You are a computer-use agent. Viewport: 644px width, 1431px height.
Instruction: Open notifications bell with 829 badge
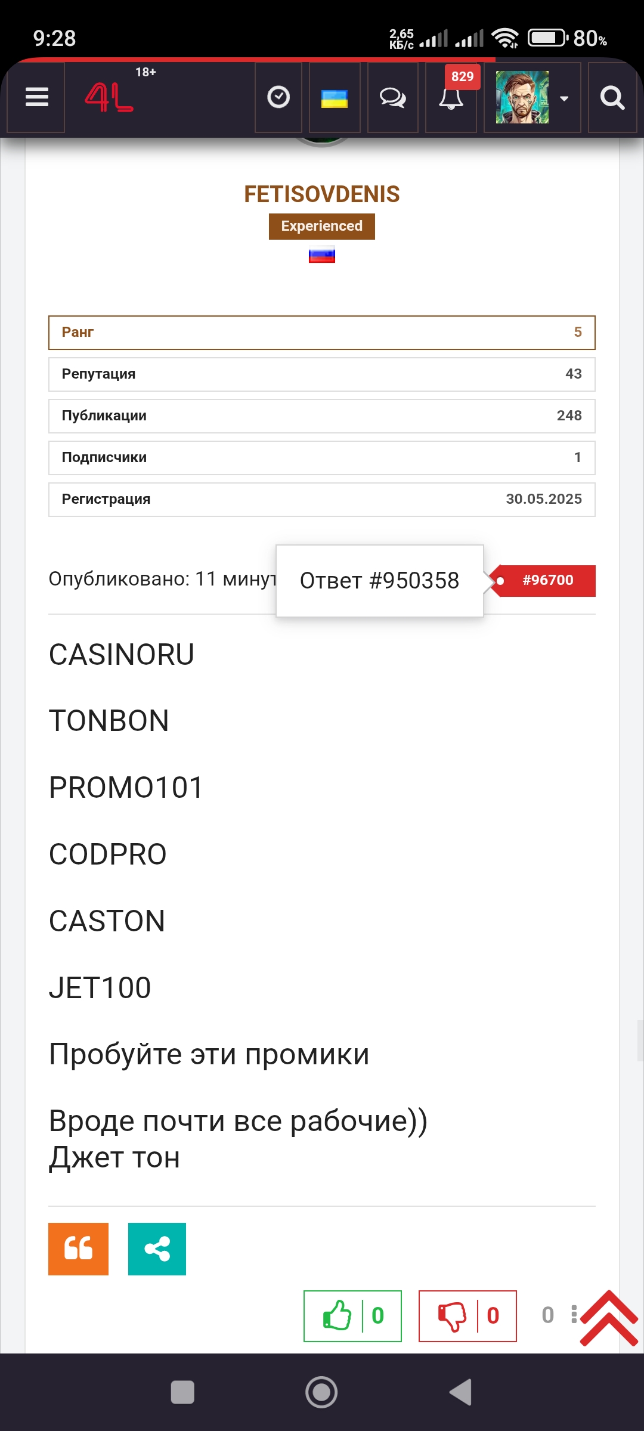(x=451, y=97)
